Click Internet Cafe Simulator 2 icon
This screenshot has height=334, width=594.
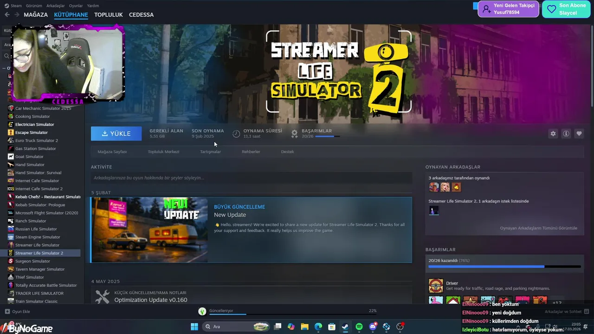tap(11, 189)
